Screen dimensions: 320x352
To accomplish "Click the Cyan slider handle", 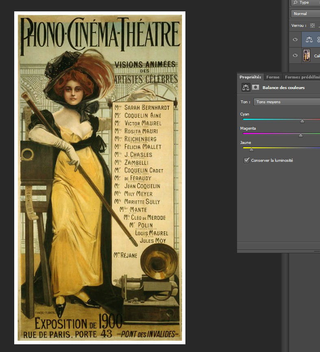I will [302, 121].
